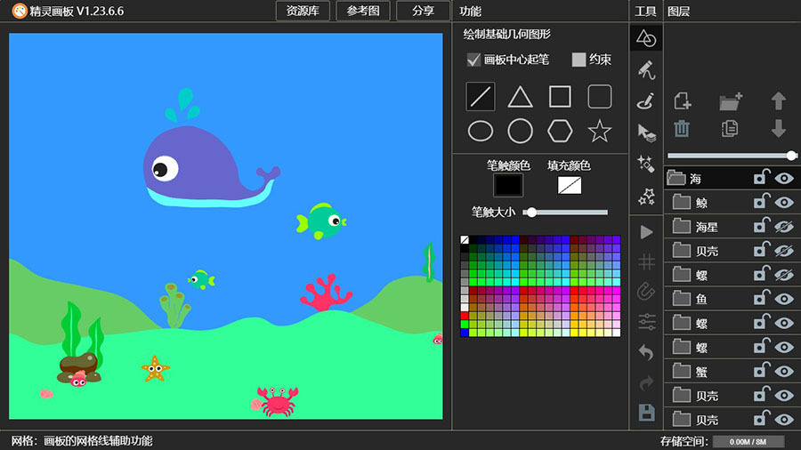Image resolution: width=801 pixels, height=450 pixels.
Task: Expand the 鲸 layer folder
Action: [x=682, y=203]
